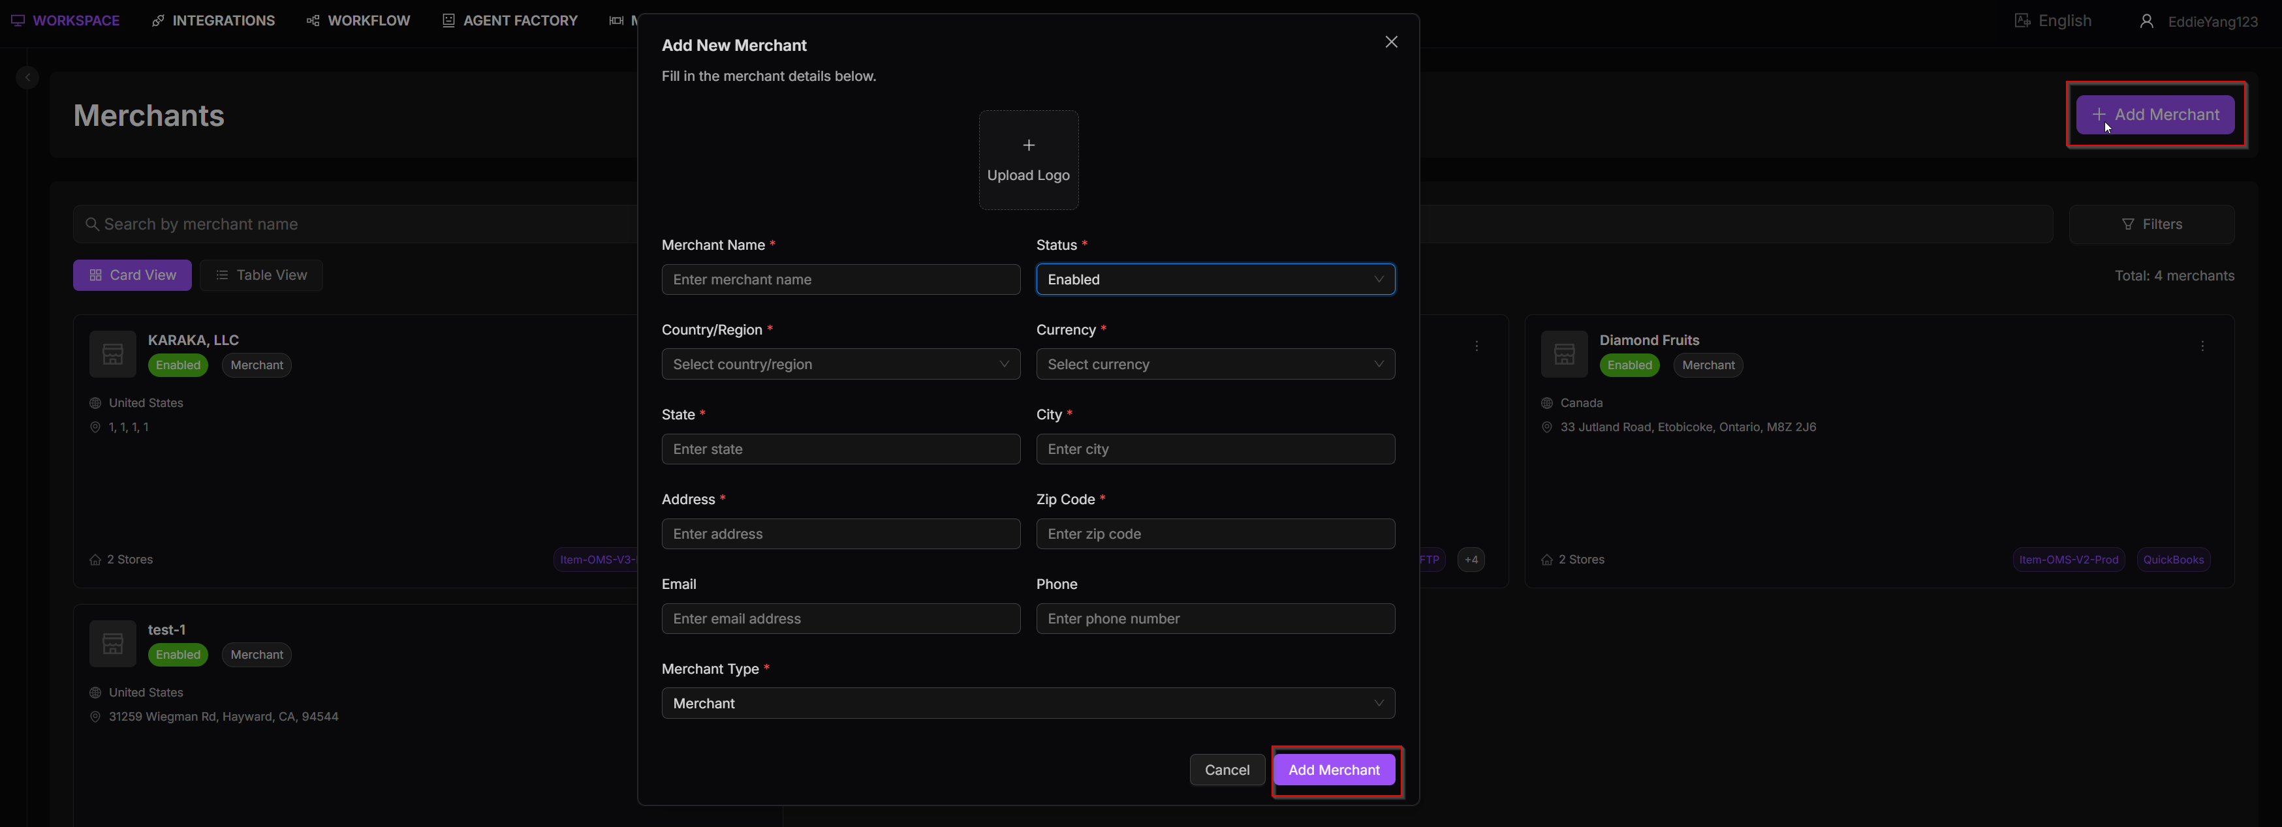Screen dimensions: 2282x827
Task: Open Diamond Fruits three-dot menu
Action: pyautogui.click(x=2202, y=346)
